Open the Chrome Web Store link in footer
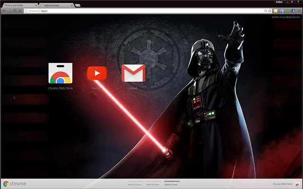This screenshot has height=189, width=303. coord(283,184)
